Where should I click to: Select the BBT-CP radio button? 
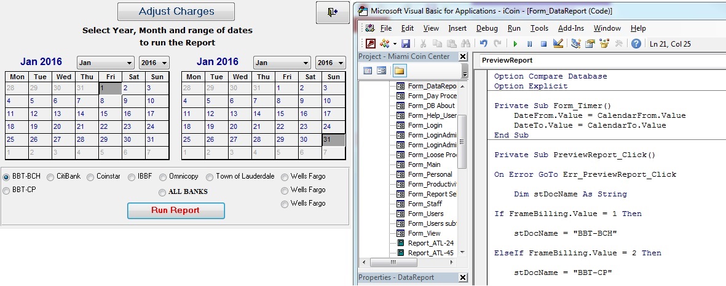pyautogui.click(x=7, y=190)
